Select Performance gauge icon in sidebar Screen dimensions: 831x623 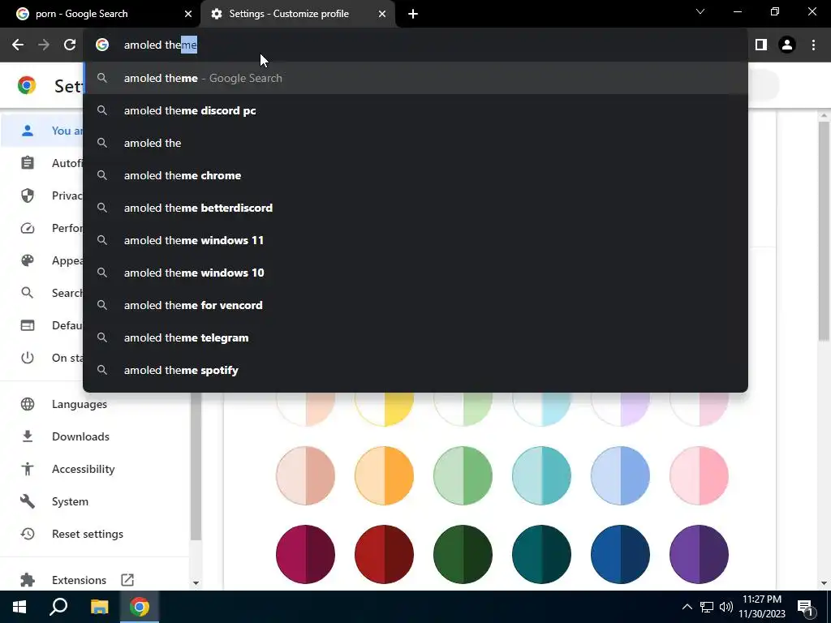coord(27,228)
